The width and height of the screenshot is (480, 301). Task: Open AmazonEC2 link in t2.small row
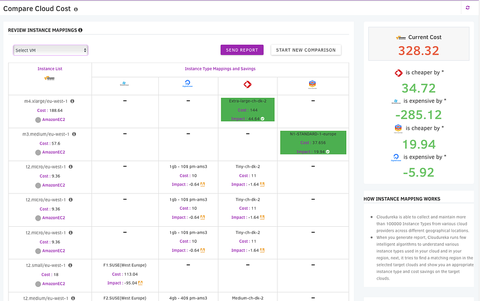[54, 283]
